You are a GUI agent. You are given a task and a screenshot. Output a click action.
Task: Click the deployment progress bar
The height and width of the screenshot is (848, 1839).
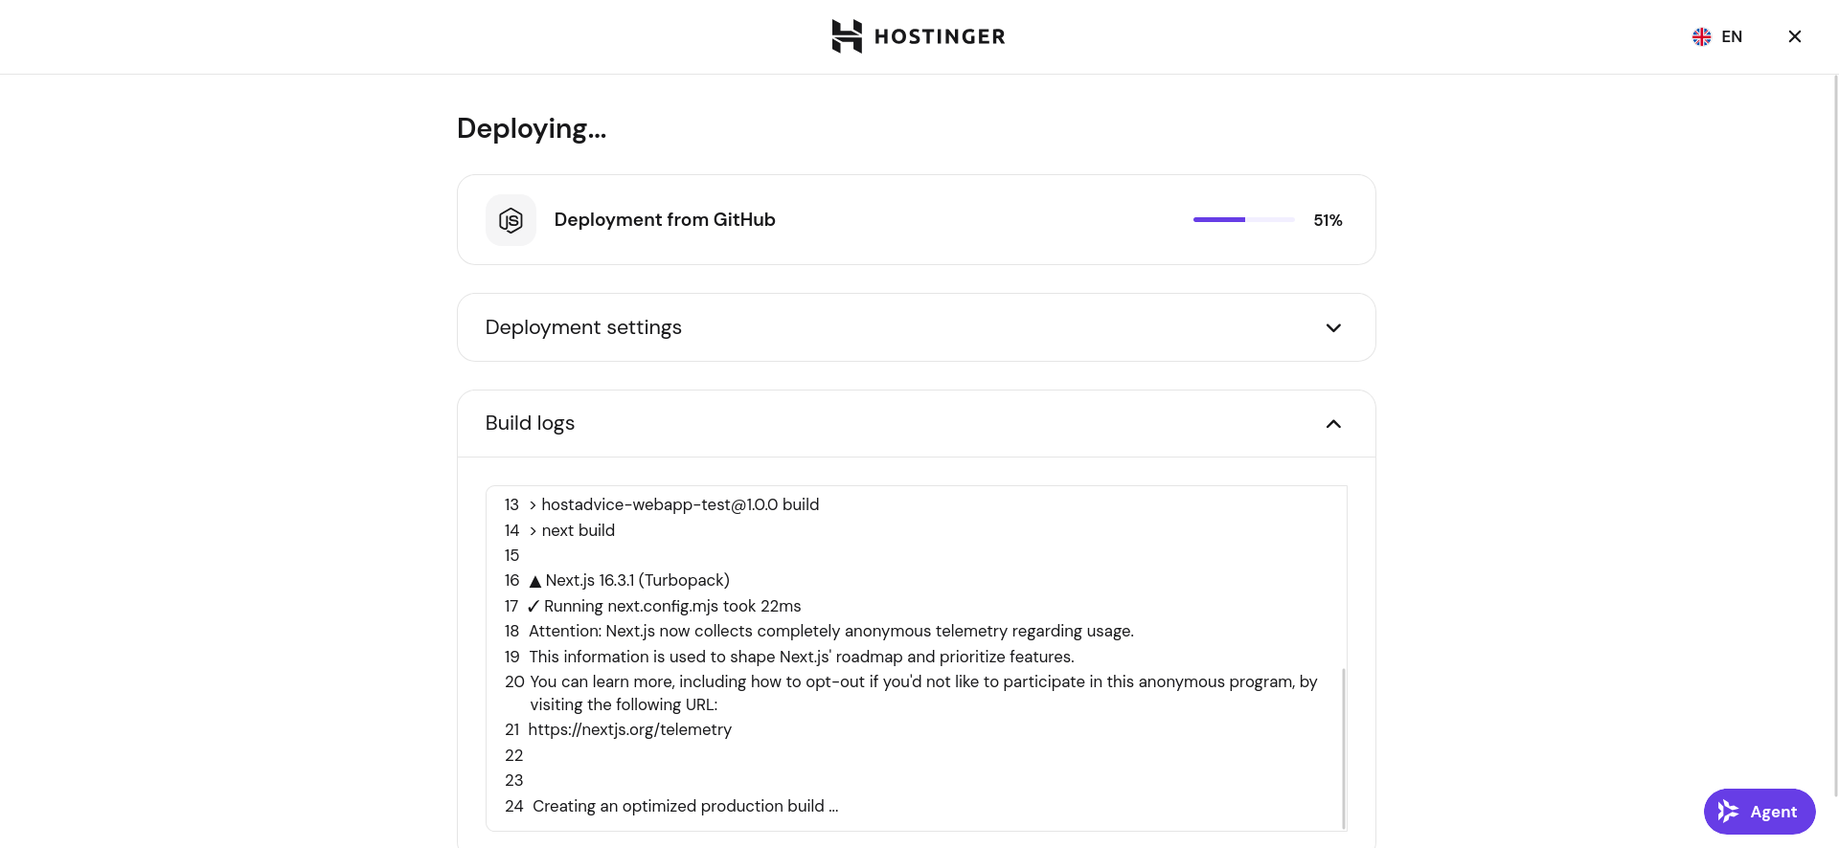tap(1243, 220)
